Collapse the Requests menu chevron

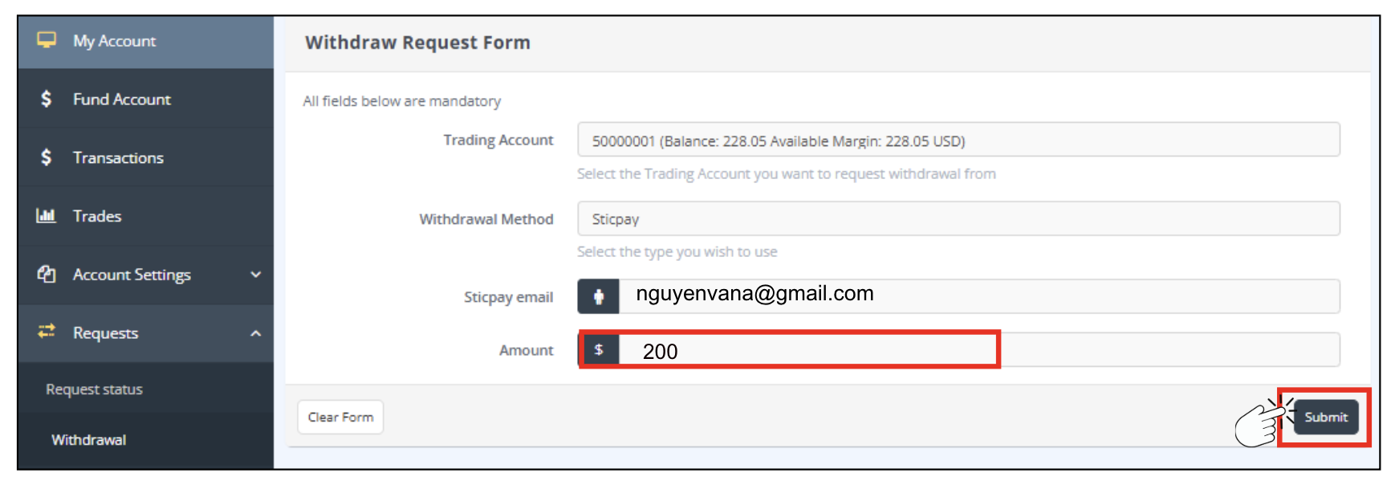point(256,333)
